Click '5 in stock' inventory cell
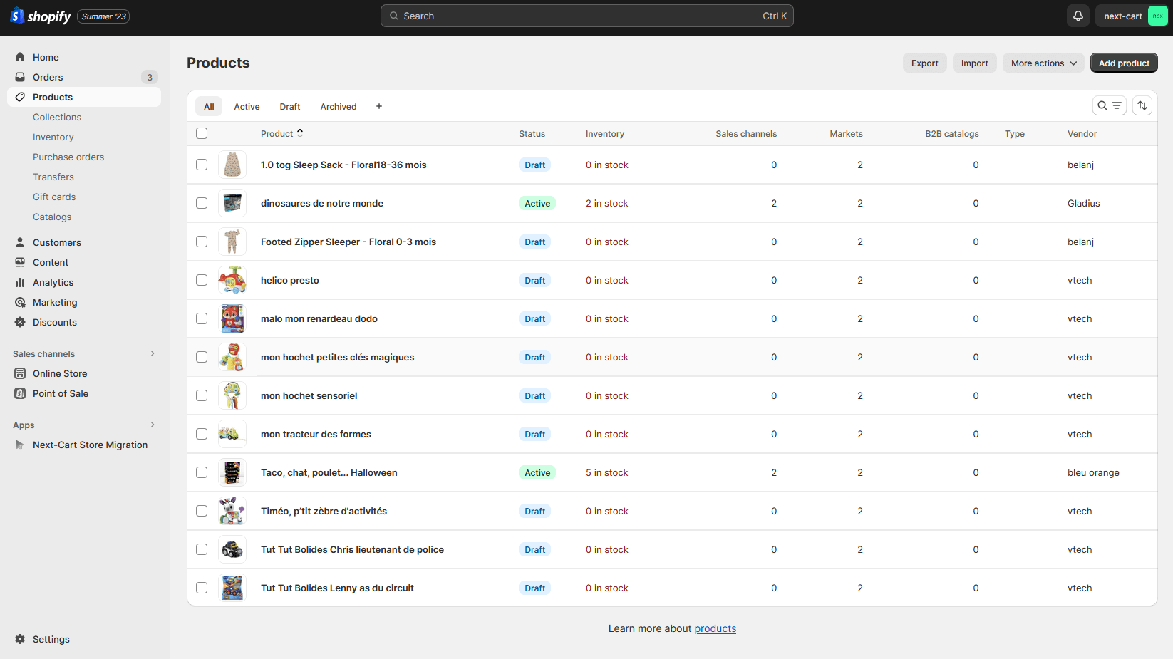 (x=607, y=472)
